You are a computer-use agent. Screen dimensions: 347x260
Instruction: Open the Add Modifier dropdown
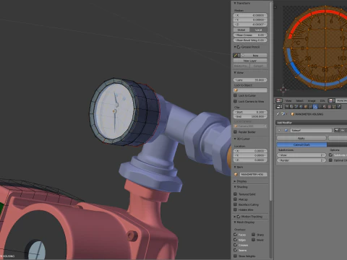[x=312, y=123]
